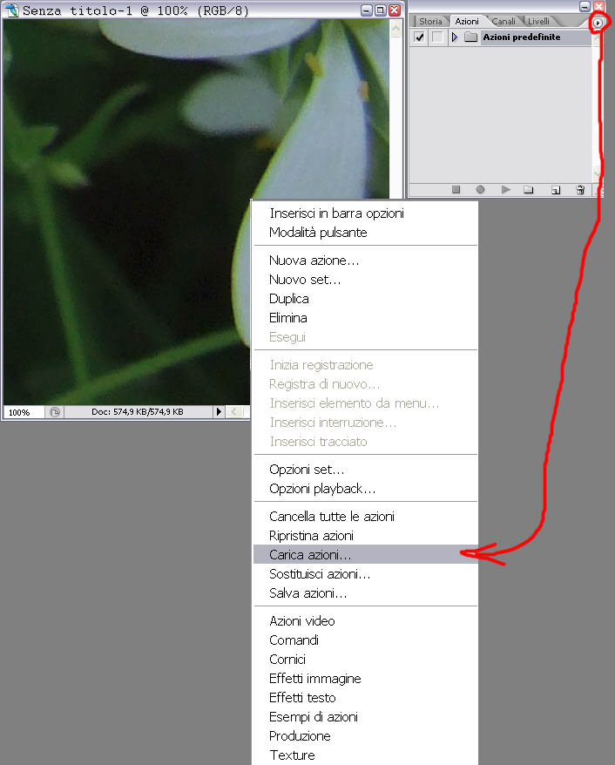The width and height of the screenshot is (615, 765).
Task: Open the document info arrow in status bar
Action: (x=219, y=412)
